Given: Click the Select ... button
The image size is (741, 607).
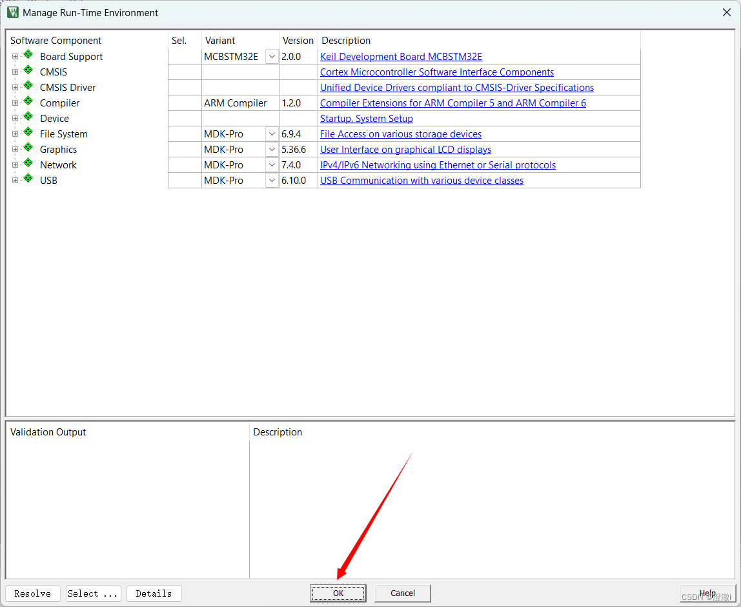Looking at the screenshot, I should click(x=93, y=593).
